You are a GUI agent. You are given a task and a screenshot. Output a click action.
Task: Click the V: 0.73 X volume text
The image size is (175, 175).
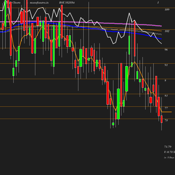169,152
